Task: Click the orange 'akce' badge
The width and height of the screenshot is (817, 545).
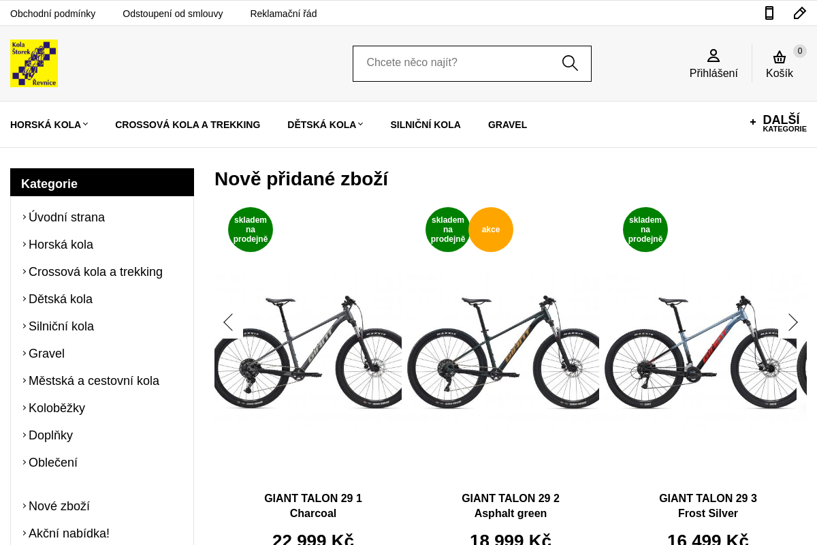Action: (491, 230)
